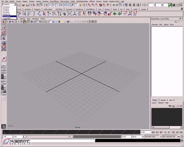Open the Object menu in Channel Box
184x147 pixels.
point(166,25)
